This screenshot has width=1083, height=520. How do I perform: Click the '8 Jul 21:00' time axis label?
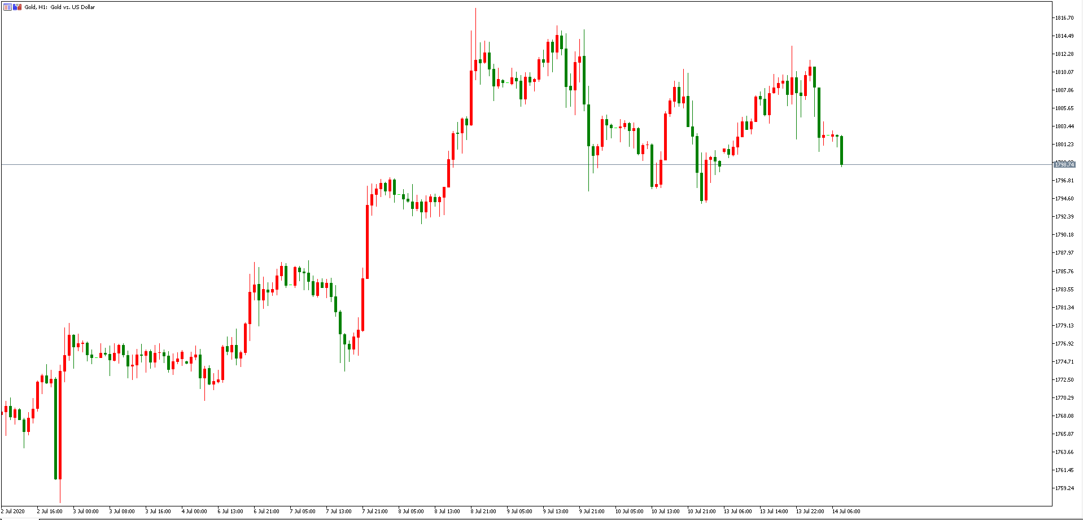[x=484, y=512]
